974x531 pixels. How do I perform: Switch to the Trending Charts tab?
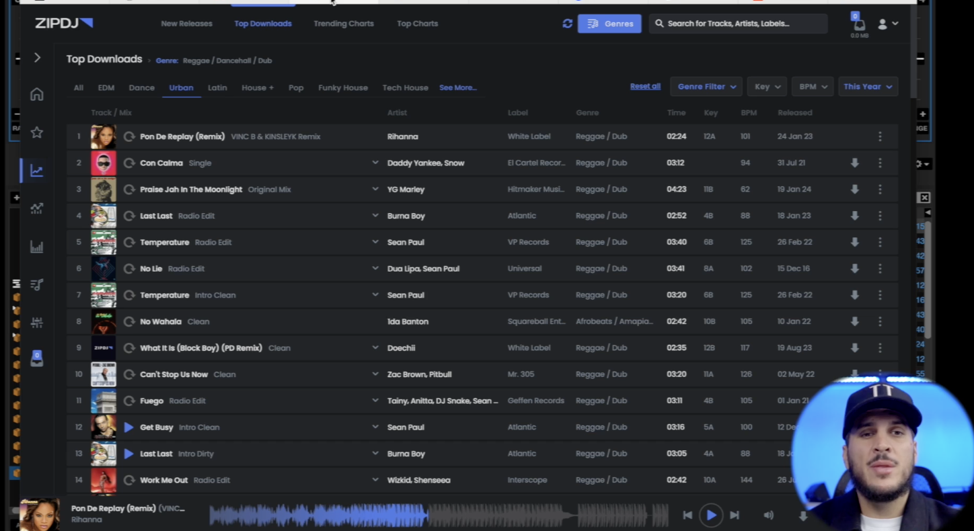tap(343, 24)
